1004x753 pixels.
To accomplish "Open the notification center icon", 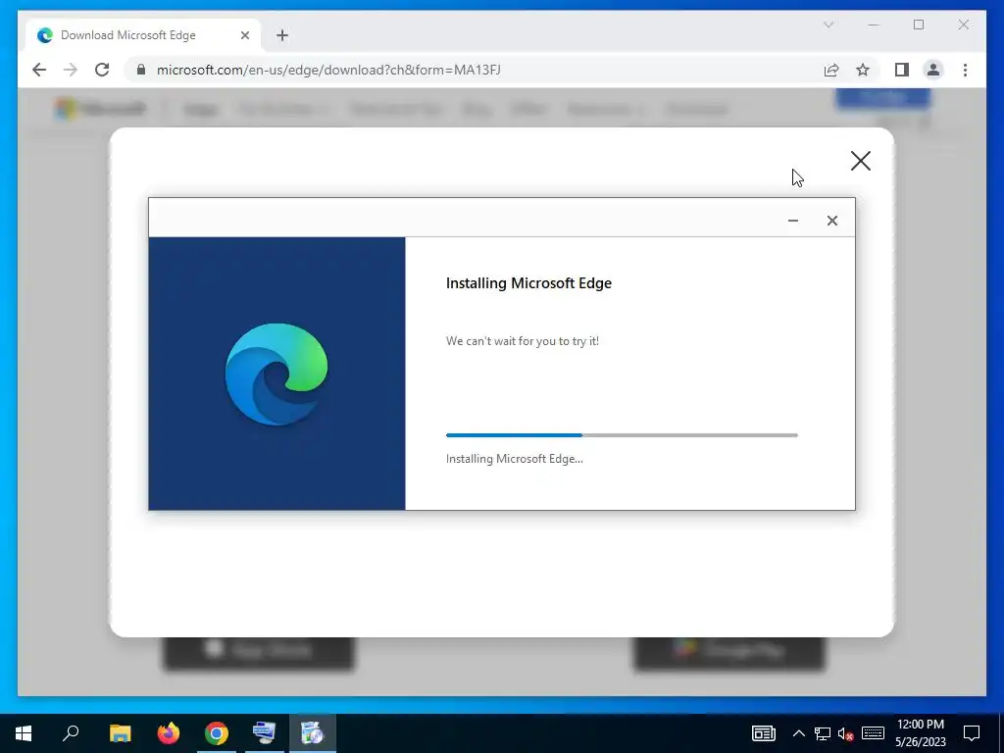I will [x=972, y=733].
